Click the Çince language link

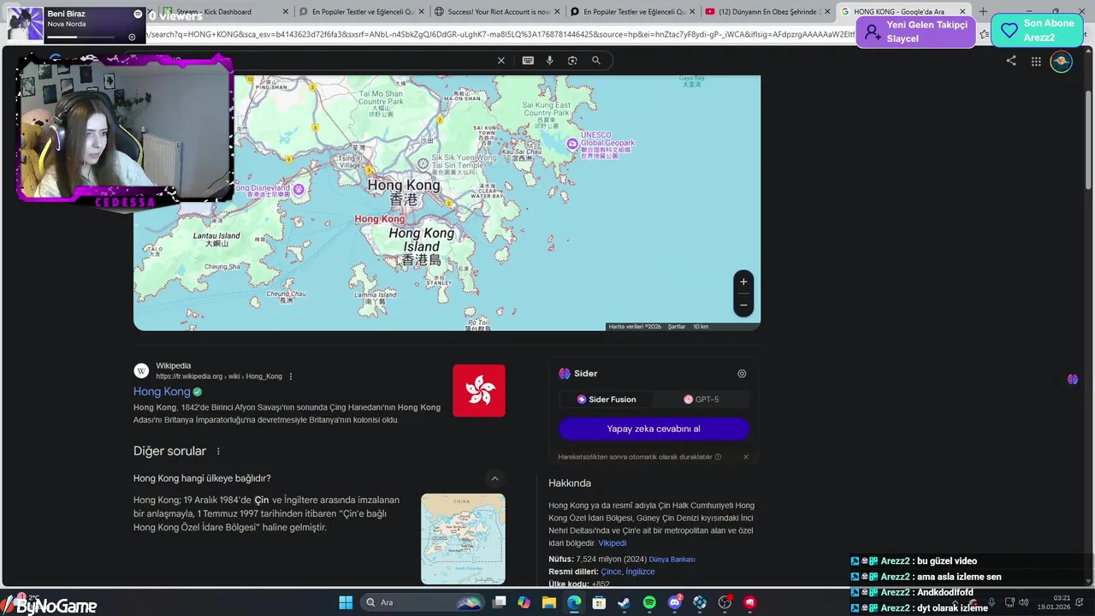pos(611,572)
